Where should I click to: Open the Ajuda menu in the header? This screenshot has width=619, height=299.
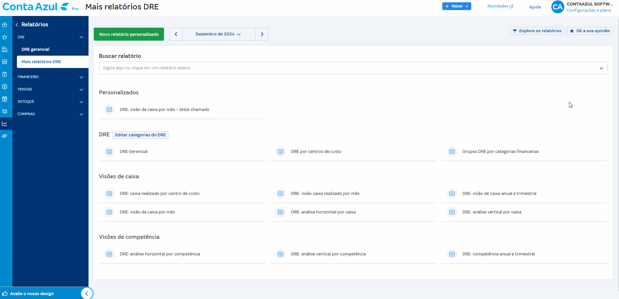535,7
